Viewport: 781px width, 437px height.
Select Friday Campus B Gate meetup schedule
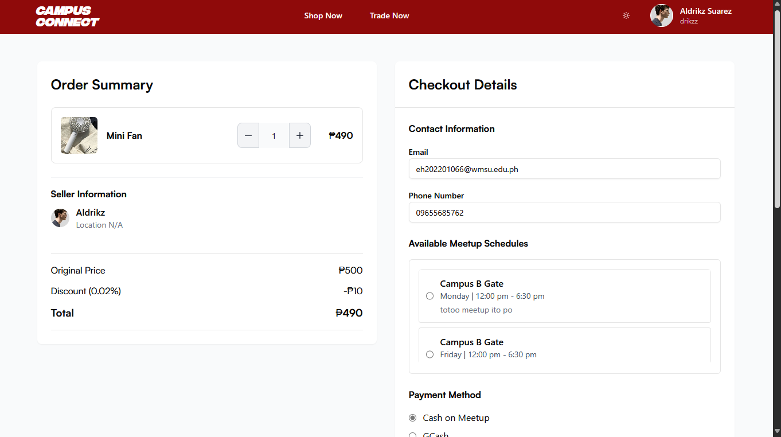point(430,354)
